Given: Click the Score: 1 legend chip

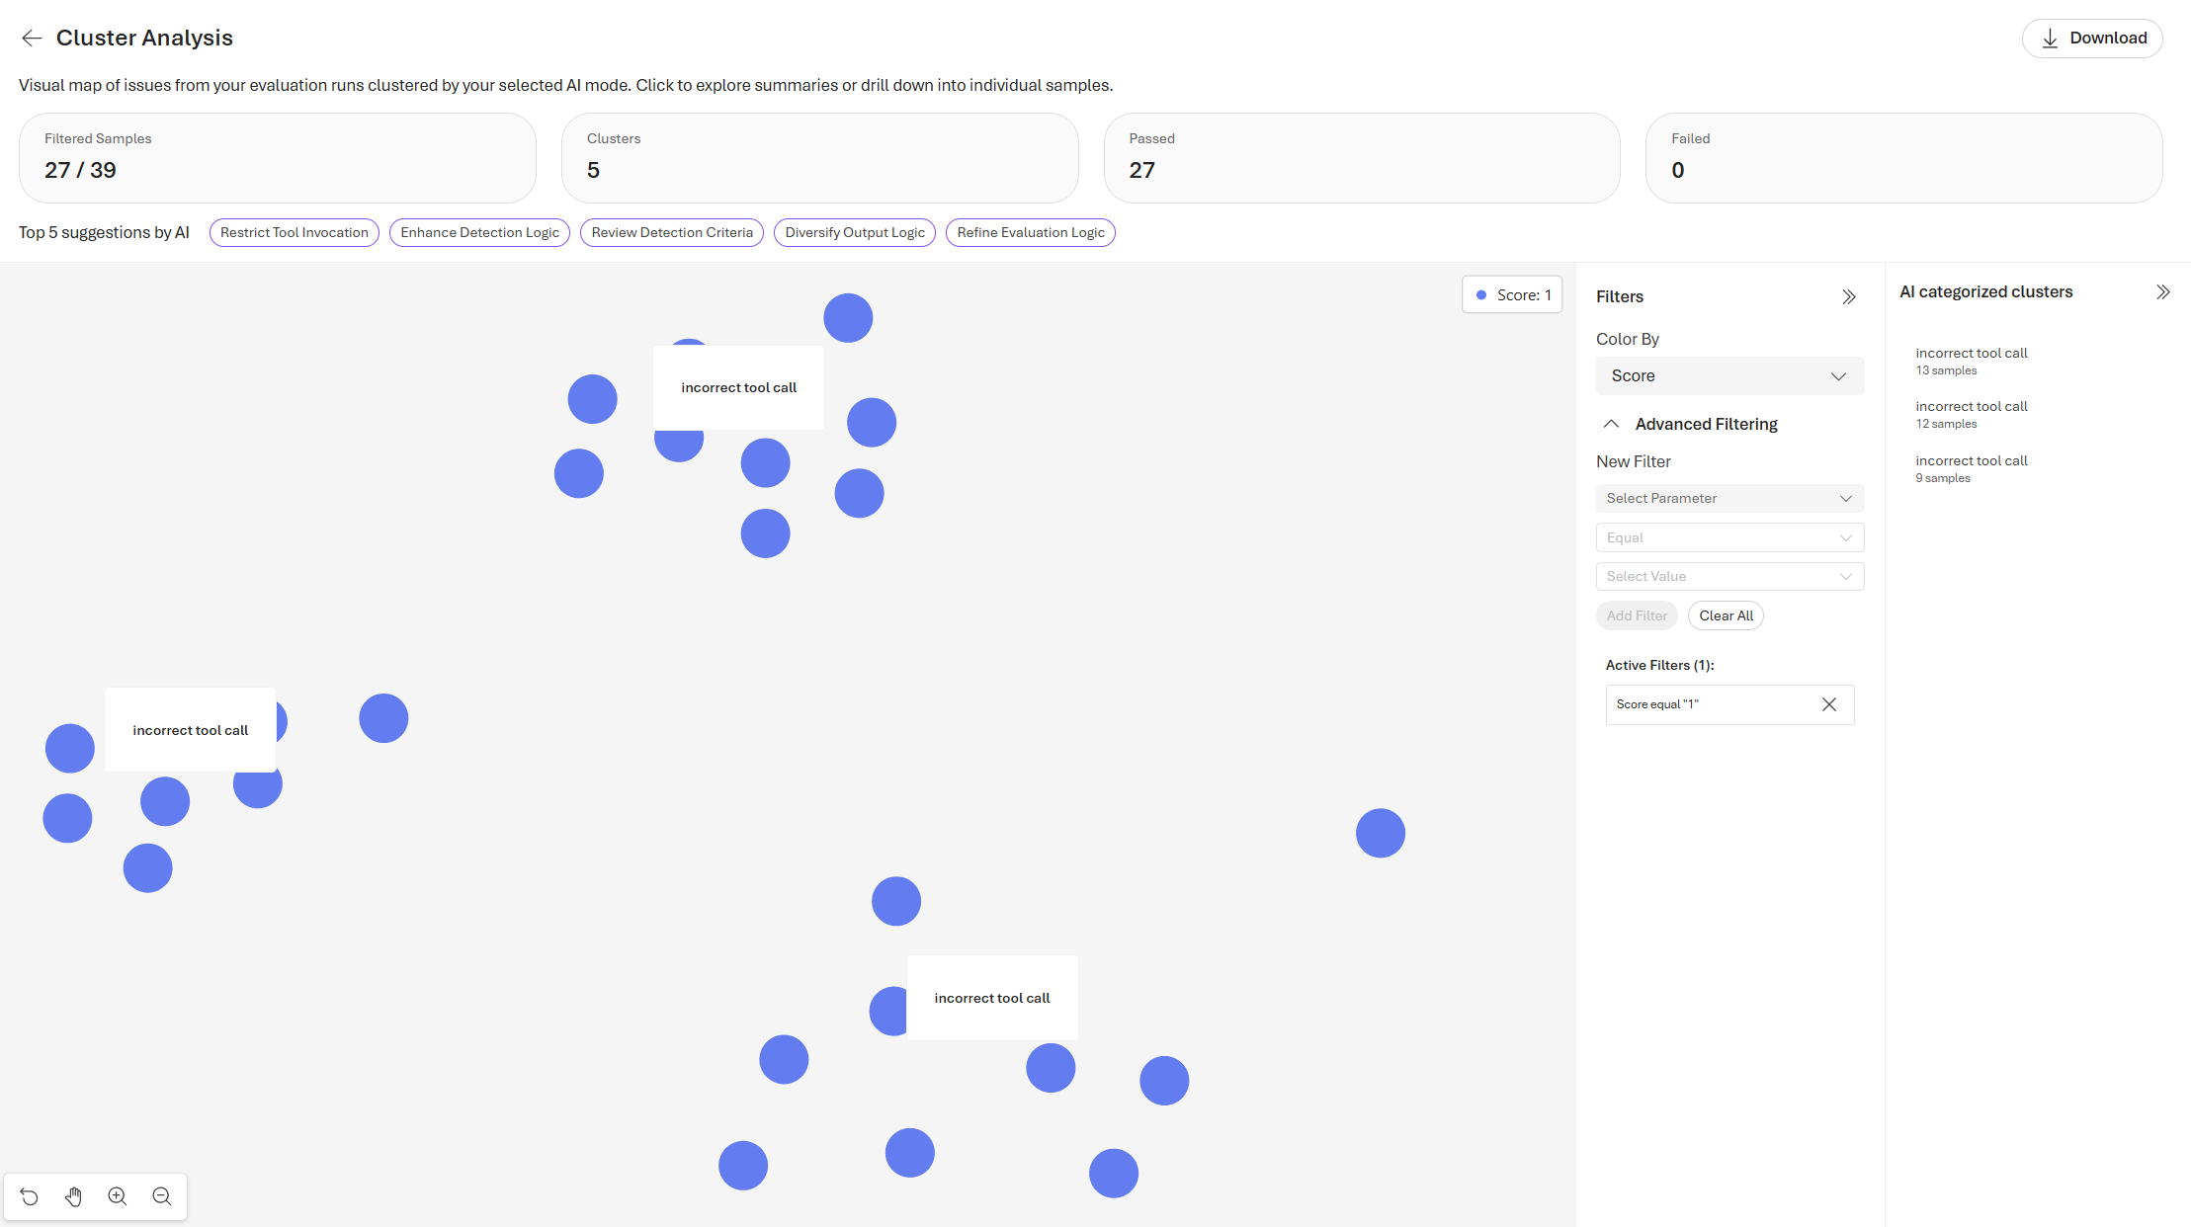Looking at the screenshot, I should [1512, 293].
